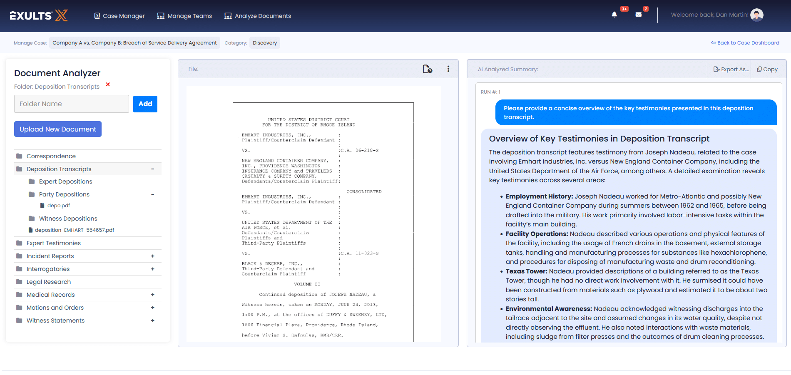Copy the AI analyzed summary
The image size is (791, 375).
pos(767,70)
